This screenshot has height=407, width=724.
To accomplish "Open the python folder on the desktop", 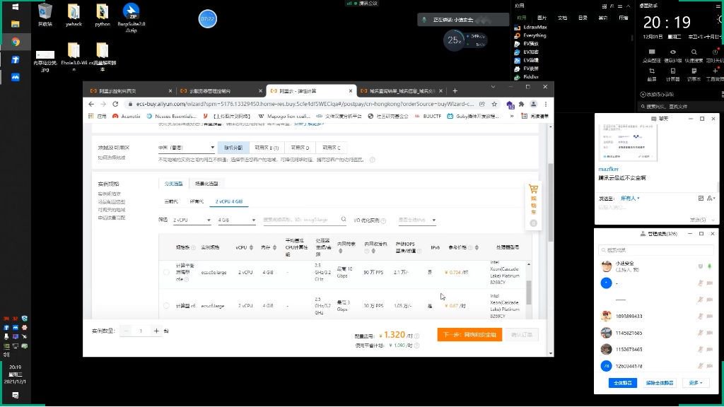I will (x=102, y=14).
